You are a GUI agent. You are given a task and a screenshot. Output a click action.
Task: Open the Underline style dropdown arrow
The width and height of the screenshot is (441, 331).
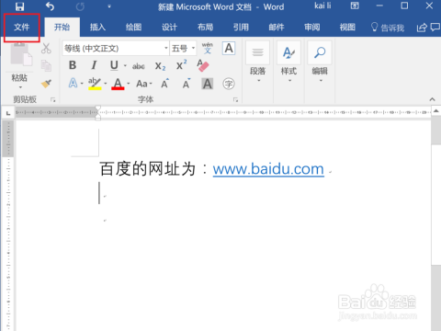click(x=125, y=65)
